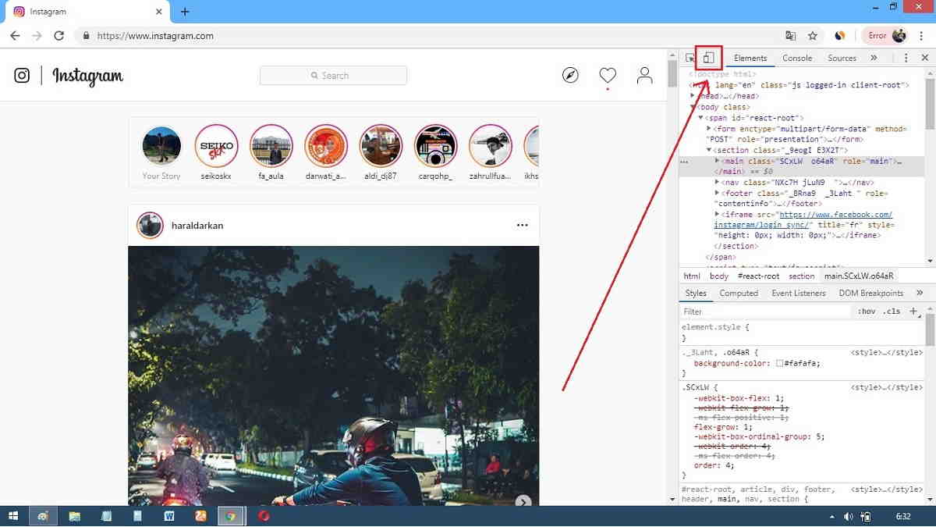Toggle the .cls class editor

tap(892, 311)
